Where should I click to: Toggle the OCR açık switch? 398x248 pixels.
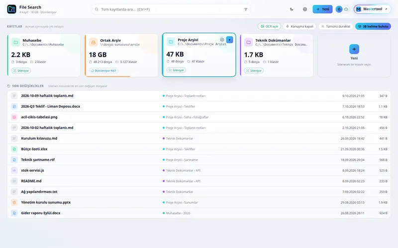coord(269,26)
